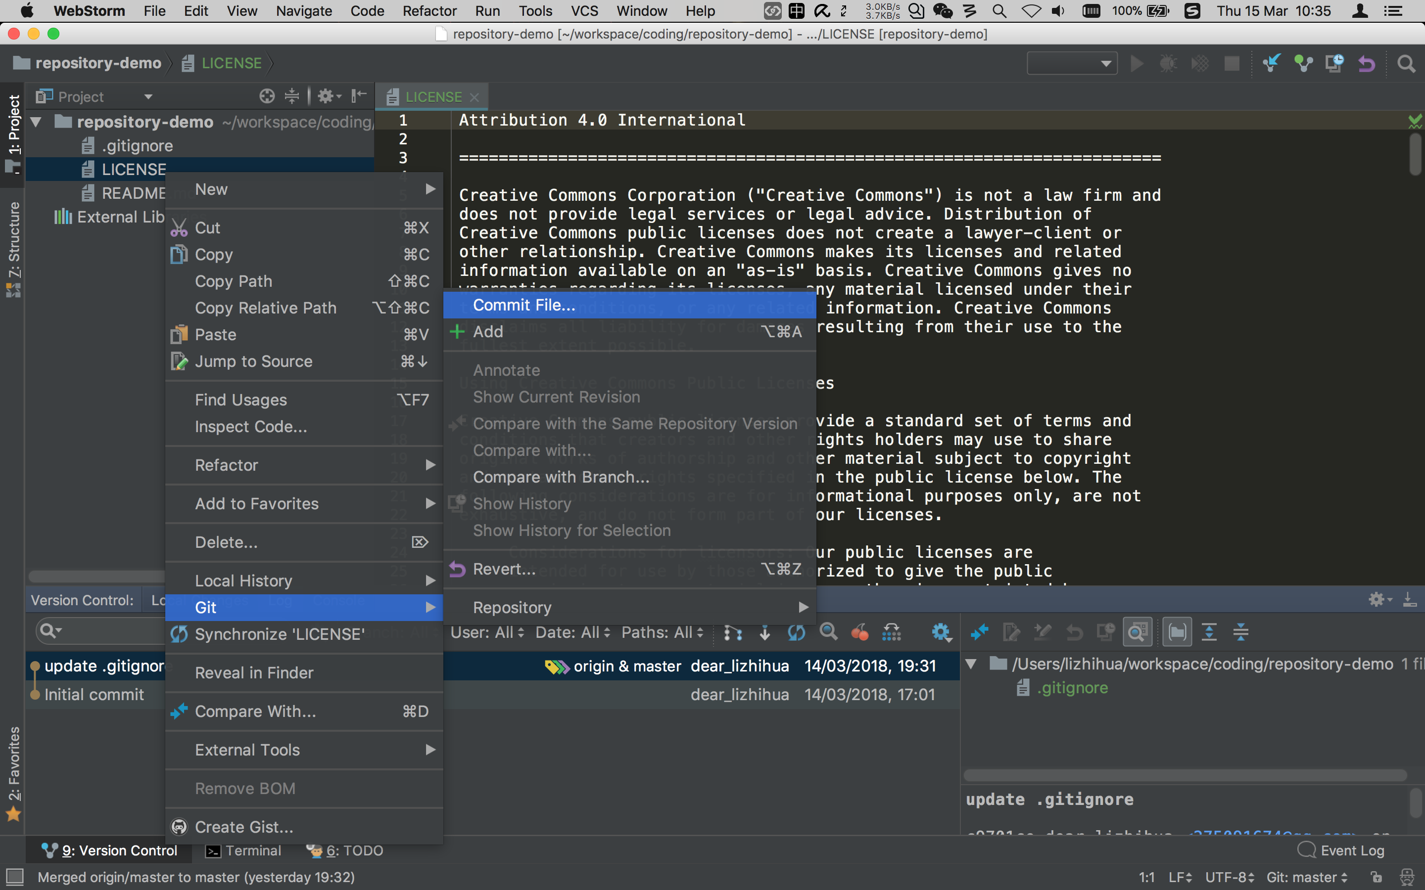Click the purple Rollback icon in the toolbar

click(x=1367, y=64)
